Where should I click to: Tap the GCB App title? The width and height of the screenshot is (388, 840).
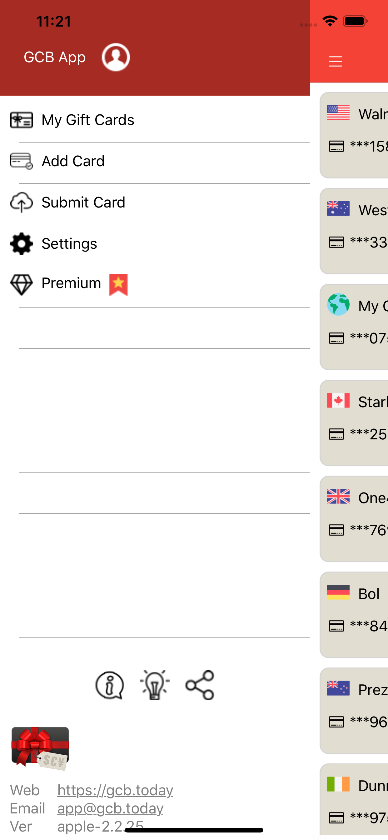(55, 57)
